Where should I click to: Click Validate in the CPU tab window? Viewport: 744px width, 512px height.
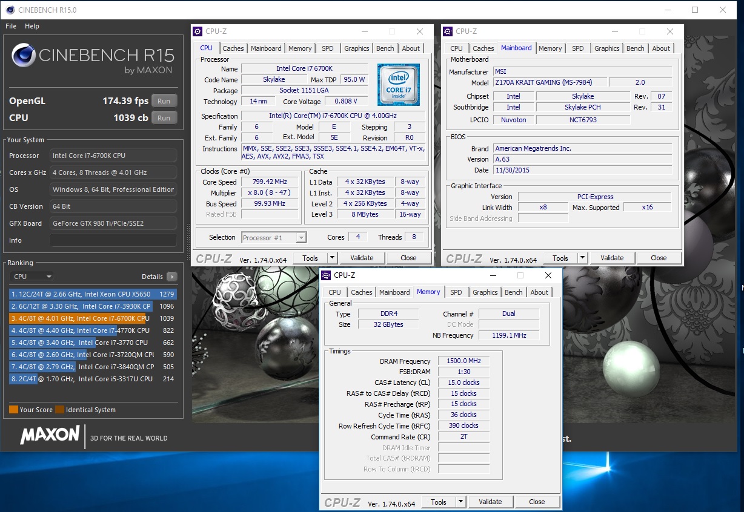[x=362, y=258]
